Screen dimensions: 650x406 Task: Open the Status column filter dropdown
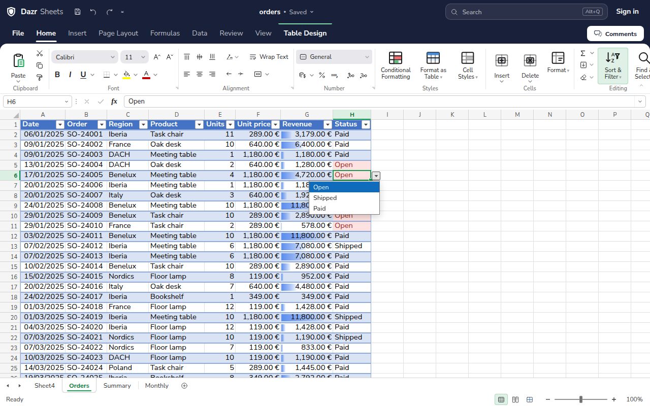click(366, 124)
